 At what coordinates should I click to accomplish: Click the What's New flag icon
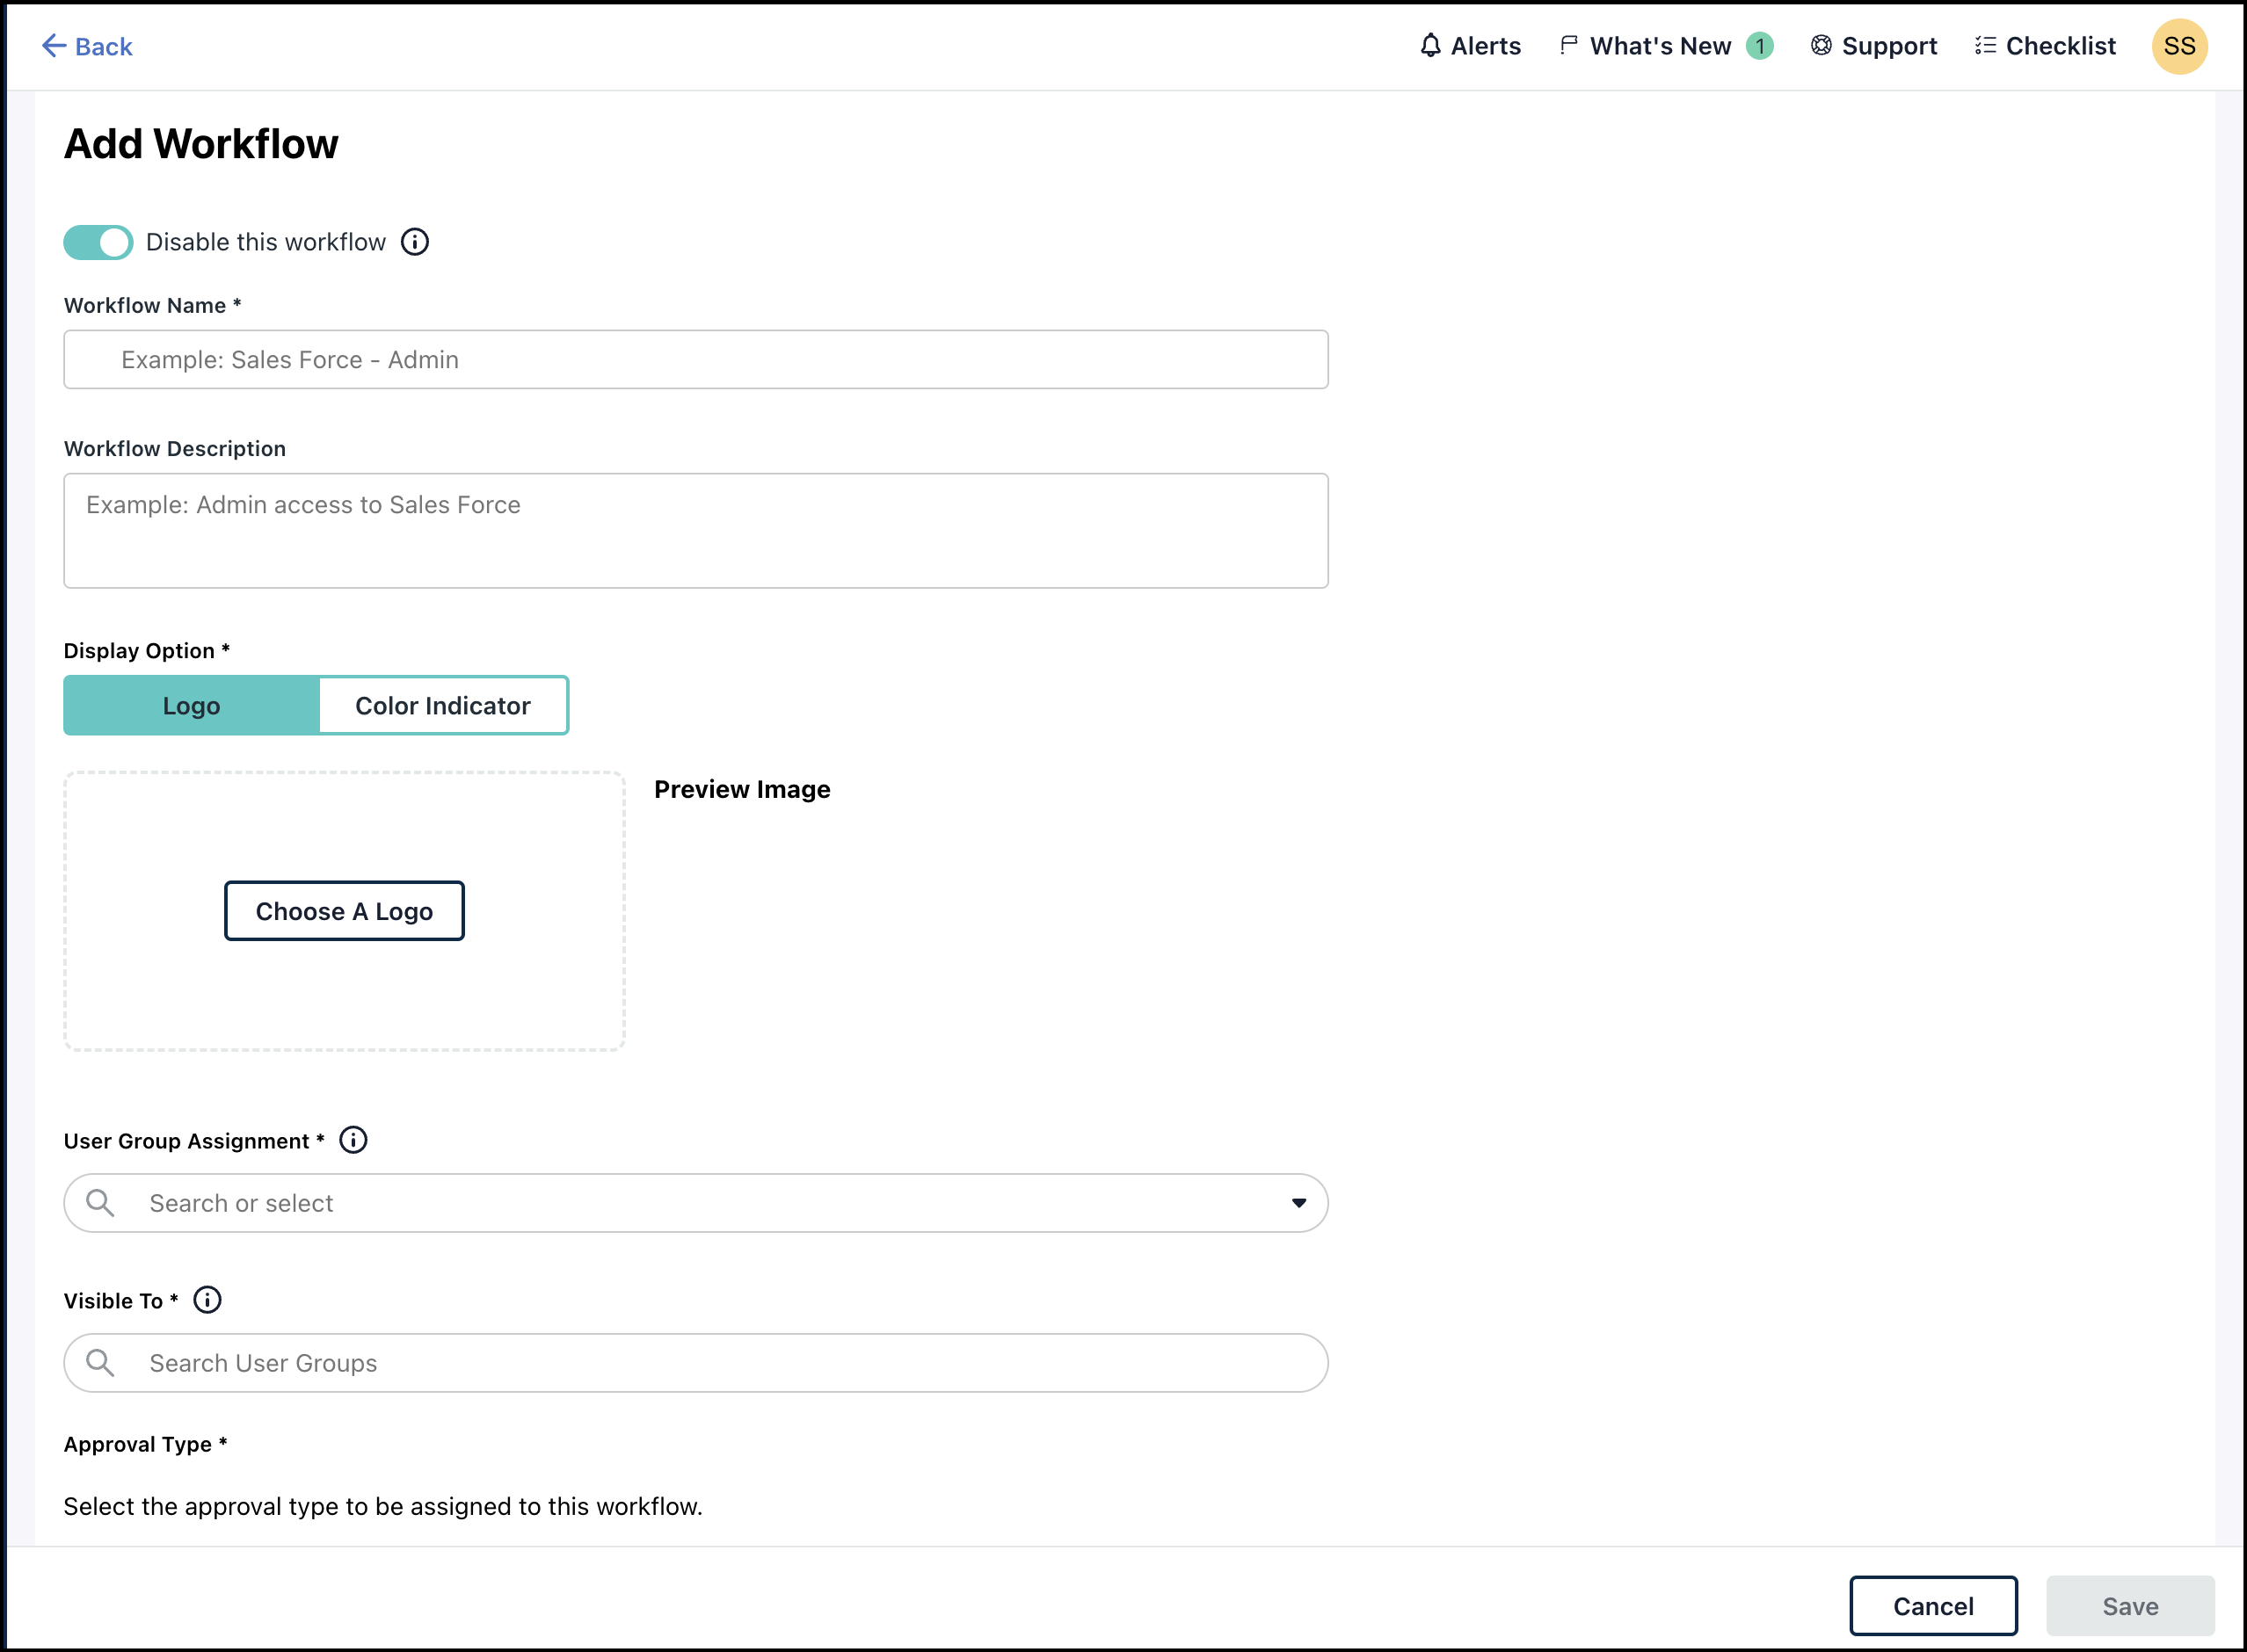[1568, 45]
